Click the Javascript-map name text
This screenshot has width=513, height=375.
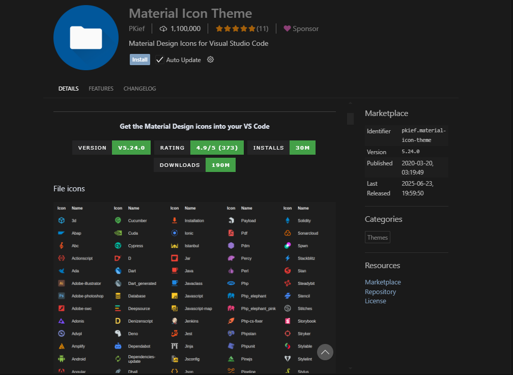[198, 308]
